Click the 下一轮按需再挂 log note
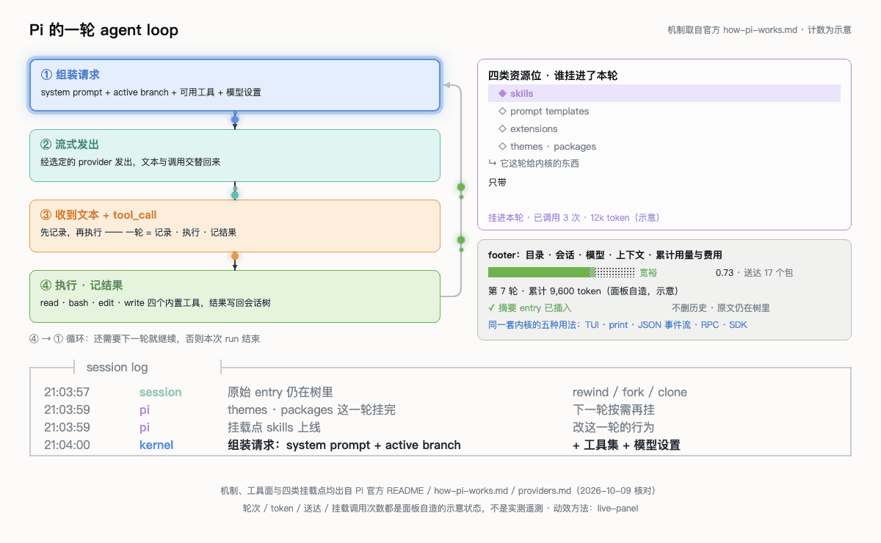Viewport: 881px width, 543px height. point(614,410)
